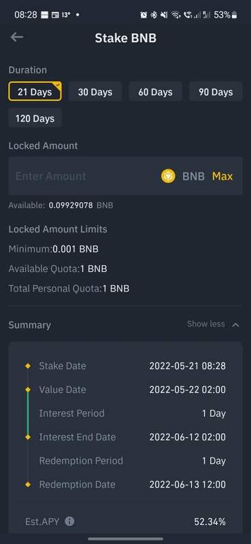Tap the alarm clock status icon
Image resolution: width=251 pixels, height=544 pixels.
point(144,14)
